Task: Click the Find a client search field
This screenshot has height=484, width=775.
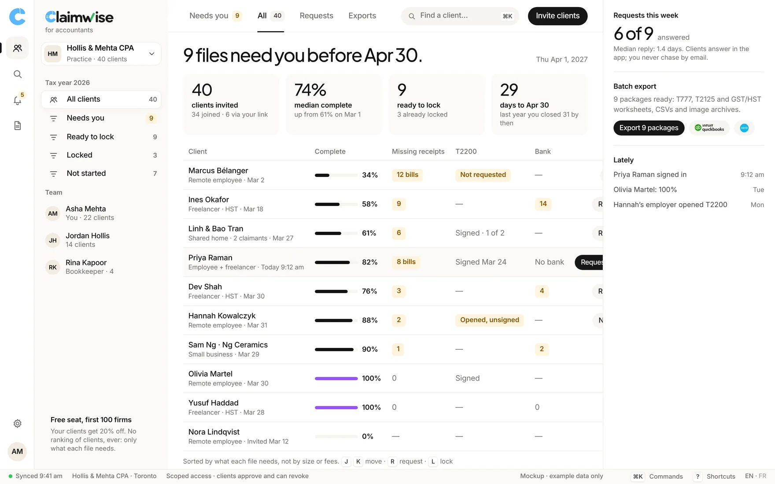Action: point(460,16)
